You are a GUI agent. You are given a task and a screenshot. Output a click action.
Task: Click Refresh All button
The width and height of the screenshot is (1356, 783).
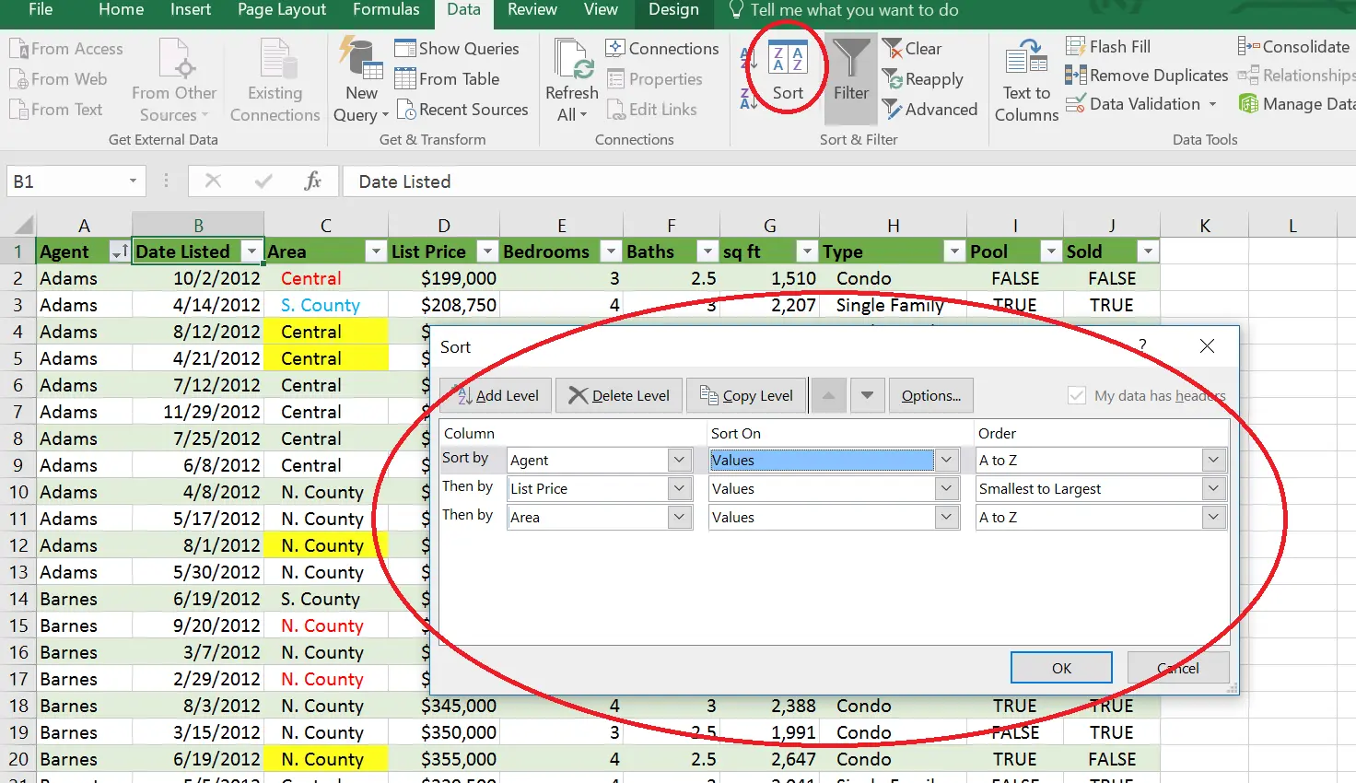tap(572, 81)
